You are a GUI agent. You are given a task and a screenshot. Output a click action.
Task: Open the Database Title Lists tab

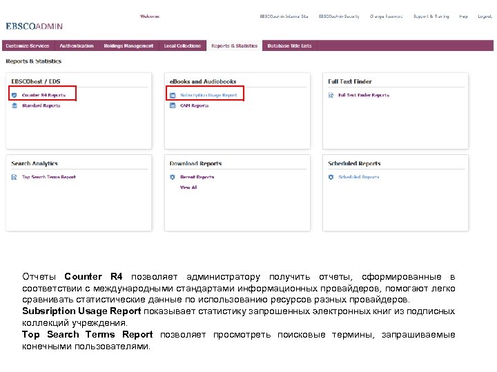point(289,46)
